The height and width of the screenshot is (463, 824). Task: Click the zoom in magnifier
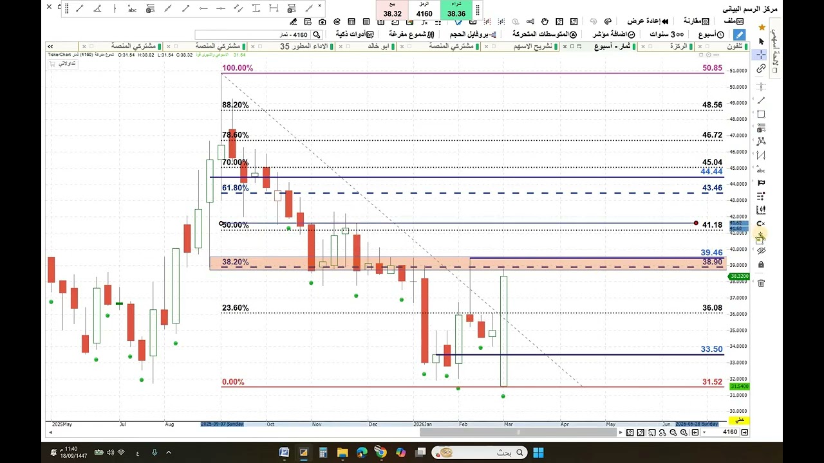pos(684,433)
